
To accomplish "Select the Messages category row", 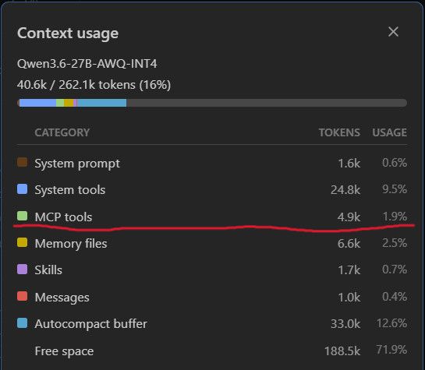I will tap(212, 297).
